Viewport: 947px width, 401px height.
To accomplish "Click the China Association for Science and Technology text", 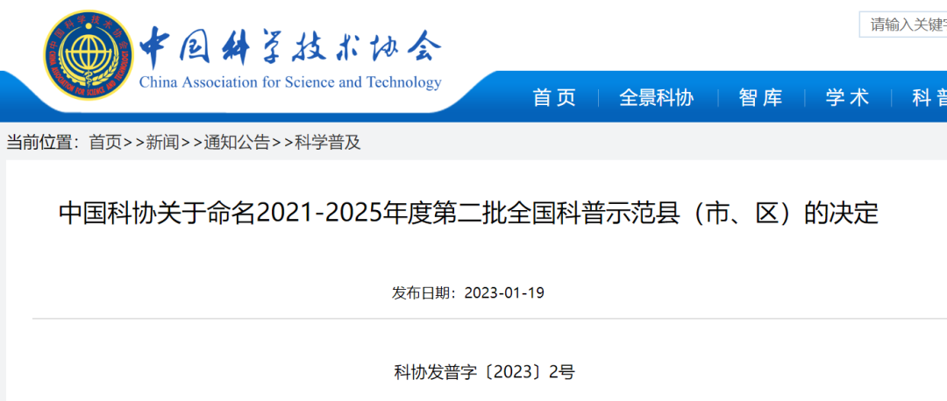I will point(290,82).
